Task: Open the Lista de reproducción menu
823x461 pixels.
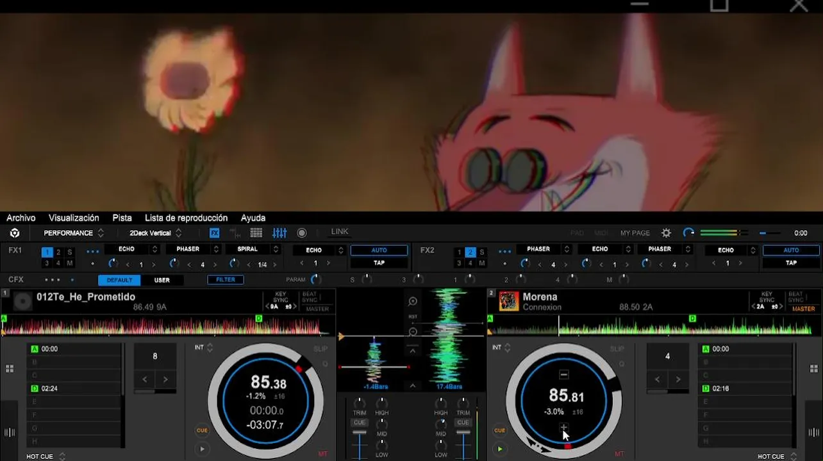Action: [x=186, y=218]
